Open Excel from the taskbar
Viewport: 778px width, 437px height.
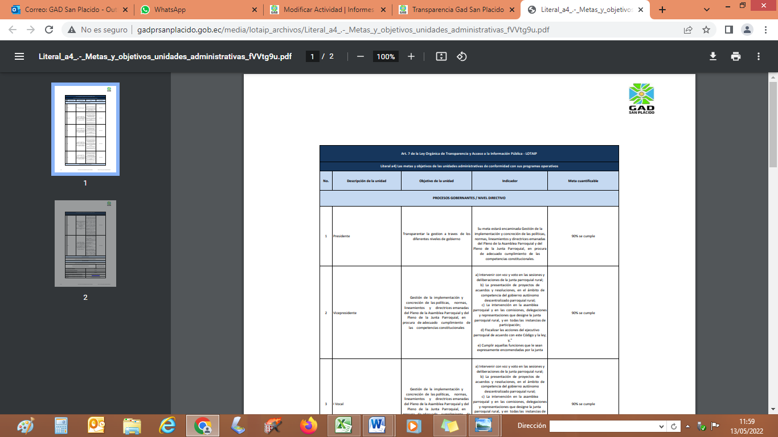click(342, 426)
